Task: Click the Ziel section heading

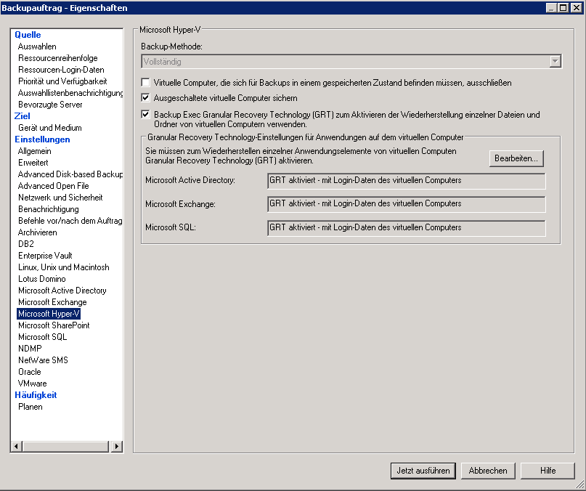Action: pyautogui.click(x=22, y=116)
